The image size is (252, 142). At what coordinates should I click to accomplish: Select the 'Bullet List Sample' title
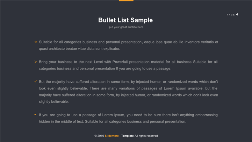(125, 20)
